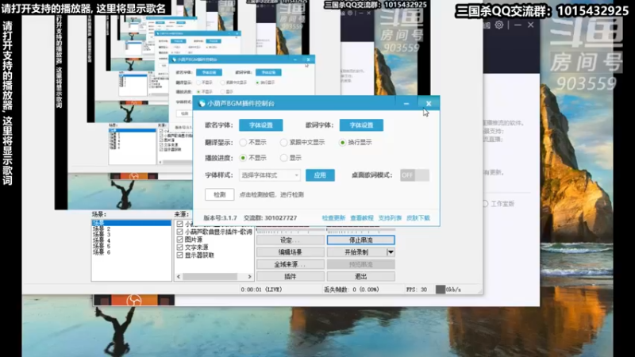Image resolution: width=635 pixels, height=357 pixels.
Task: Click 编辑场景 in OBS window
Action: (291, 252)
